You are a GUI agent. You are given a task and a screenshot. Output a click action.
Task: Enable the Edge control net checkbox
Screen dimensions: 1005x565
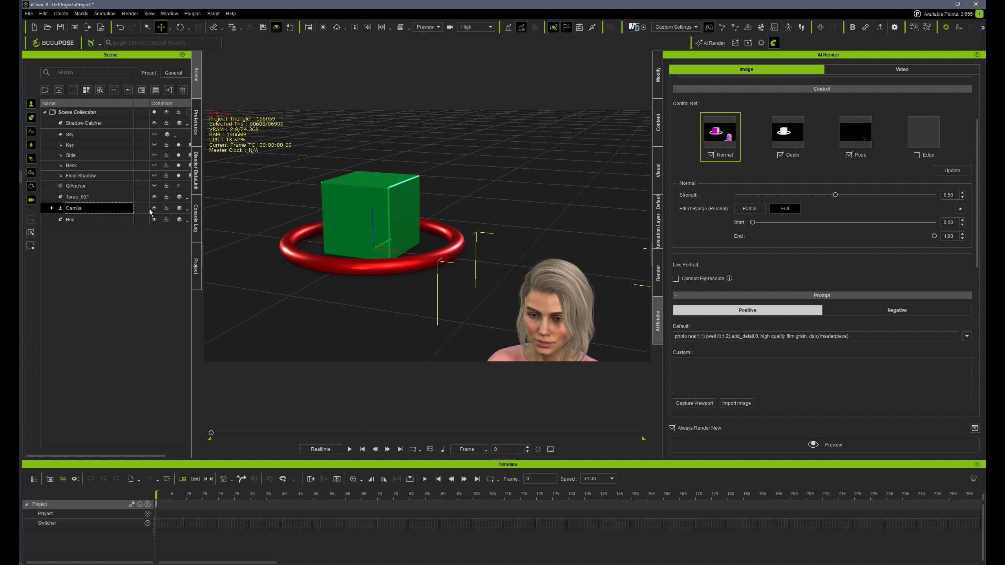tap(917, 155)
